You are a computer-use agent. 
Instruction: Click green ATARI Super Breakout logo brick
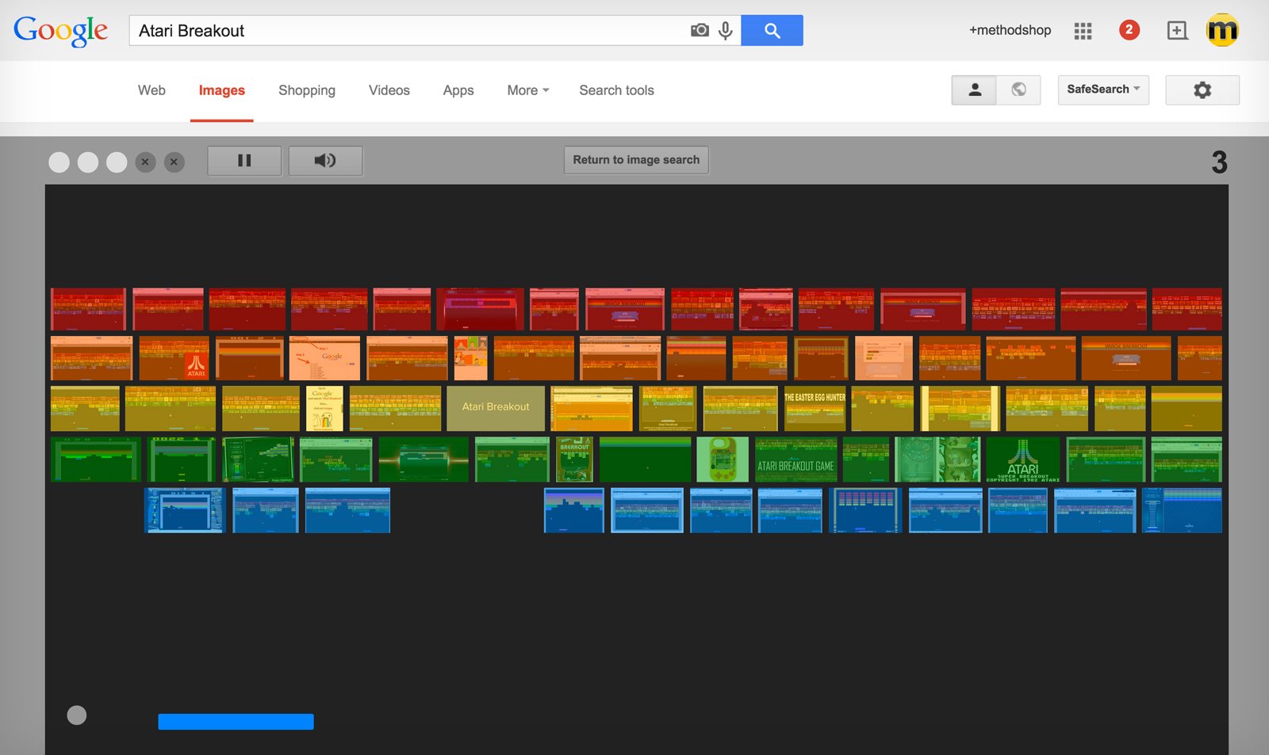[x=1023, y=459]
